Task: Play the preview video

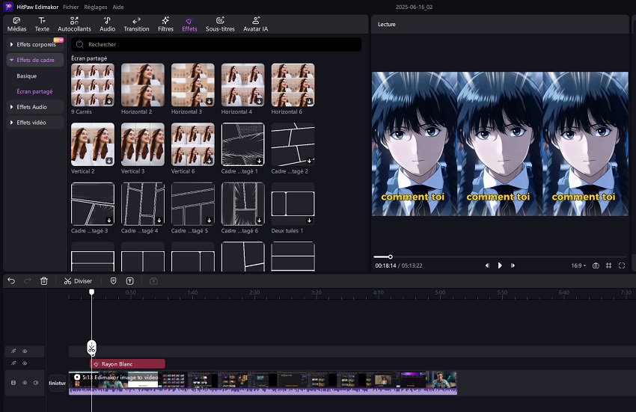Action: click(x=500, y=265)
